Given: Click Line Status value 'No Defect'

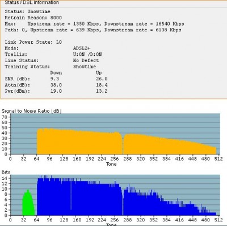Looking at the screenshot, I should [86, 60].
